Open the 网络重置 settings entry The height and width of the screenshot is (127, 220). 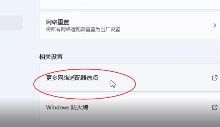click(130, 25)
